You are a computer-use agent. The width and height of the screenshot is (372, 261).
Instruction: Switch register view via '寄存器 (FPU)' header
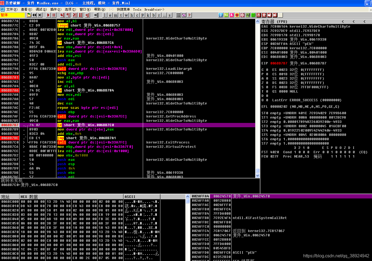point(274,21)
